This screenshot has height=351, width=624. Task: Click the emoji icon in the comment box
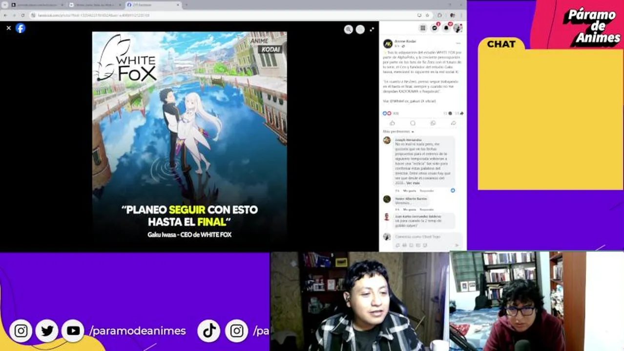(x=405, y=245)
